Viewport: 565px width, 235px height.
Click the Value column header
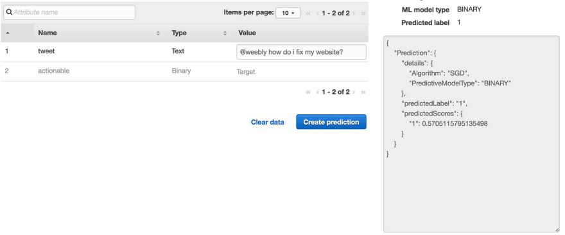tap(247, 33)
